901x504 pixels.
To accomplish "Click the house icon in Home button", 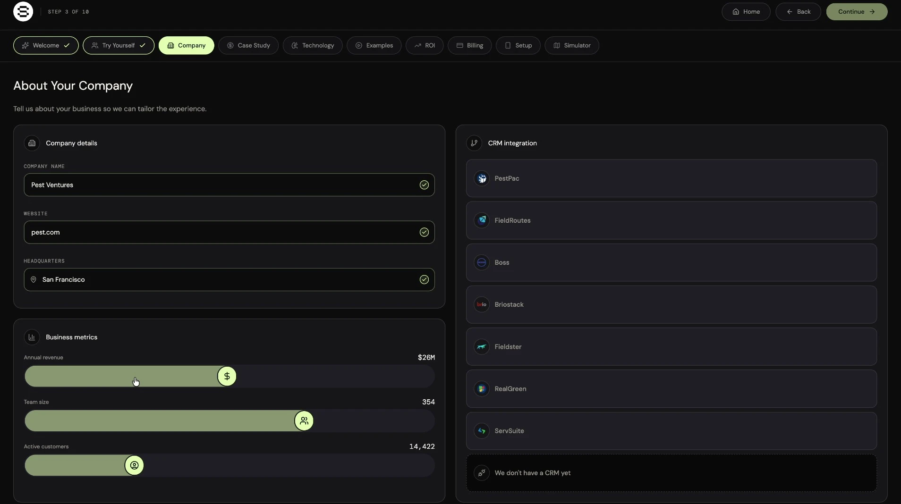I will [736, 12].
